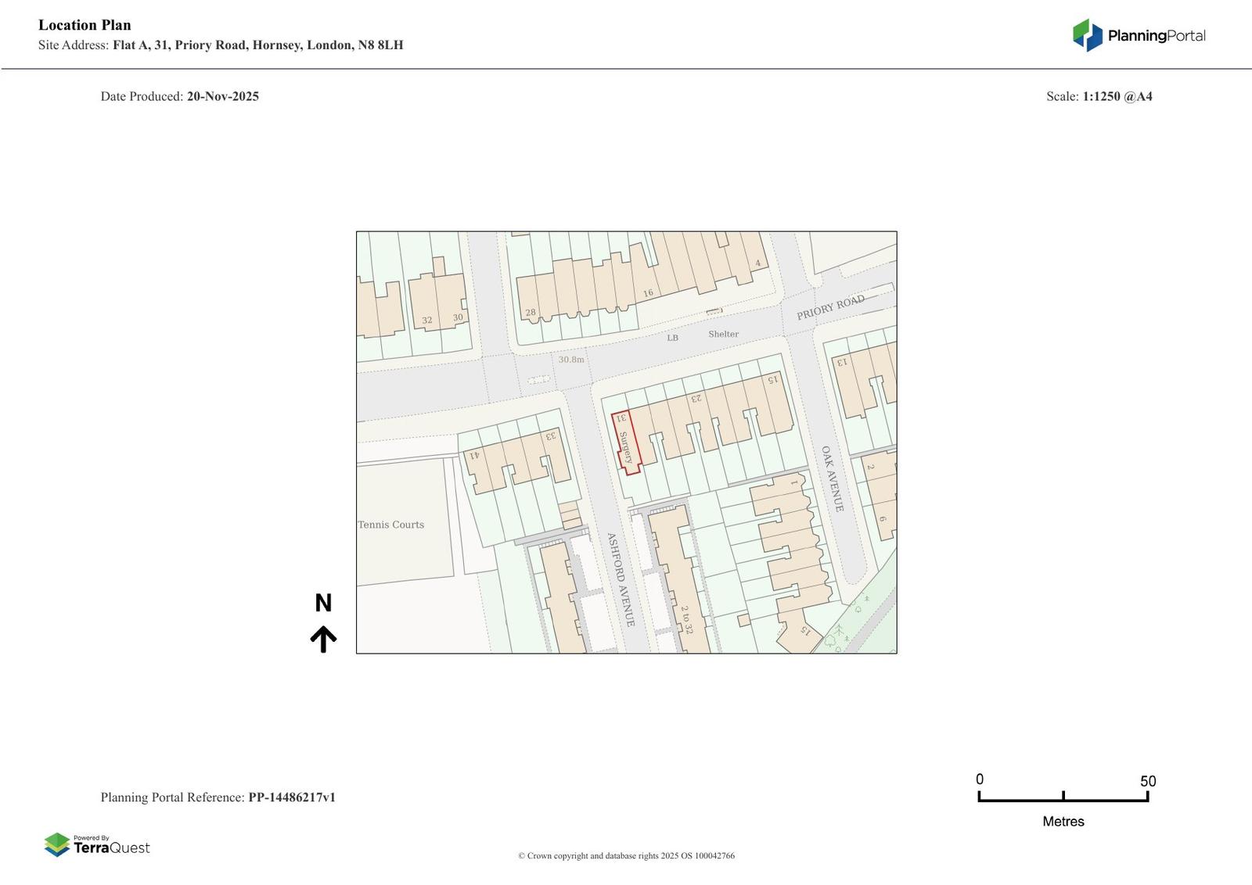This screenshot has height=885, width=1252.
Task: Select the reference PP-14486217v1
Action: (x=291, y=797)
